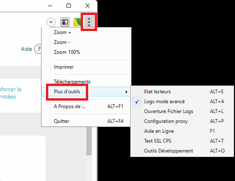
Task: Select Zoom + in the menu
Action: pyautogui.click(x=86, y=32)
